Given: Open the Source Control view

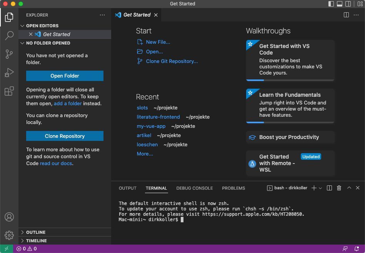Looking at the screenshot, I should pyautogui.click(x=9, y=54).
